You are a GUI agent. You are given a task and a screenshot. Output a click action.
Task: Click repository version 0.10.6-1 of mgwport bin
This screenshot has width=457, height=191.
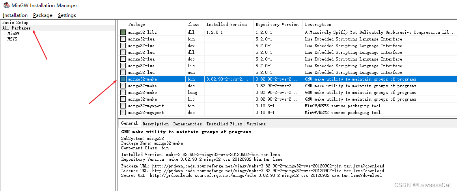pyautogui.click(x=265, y=106)
